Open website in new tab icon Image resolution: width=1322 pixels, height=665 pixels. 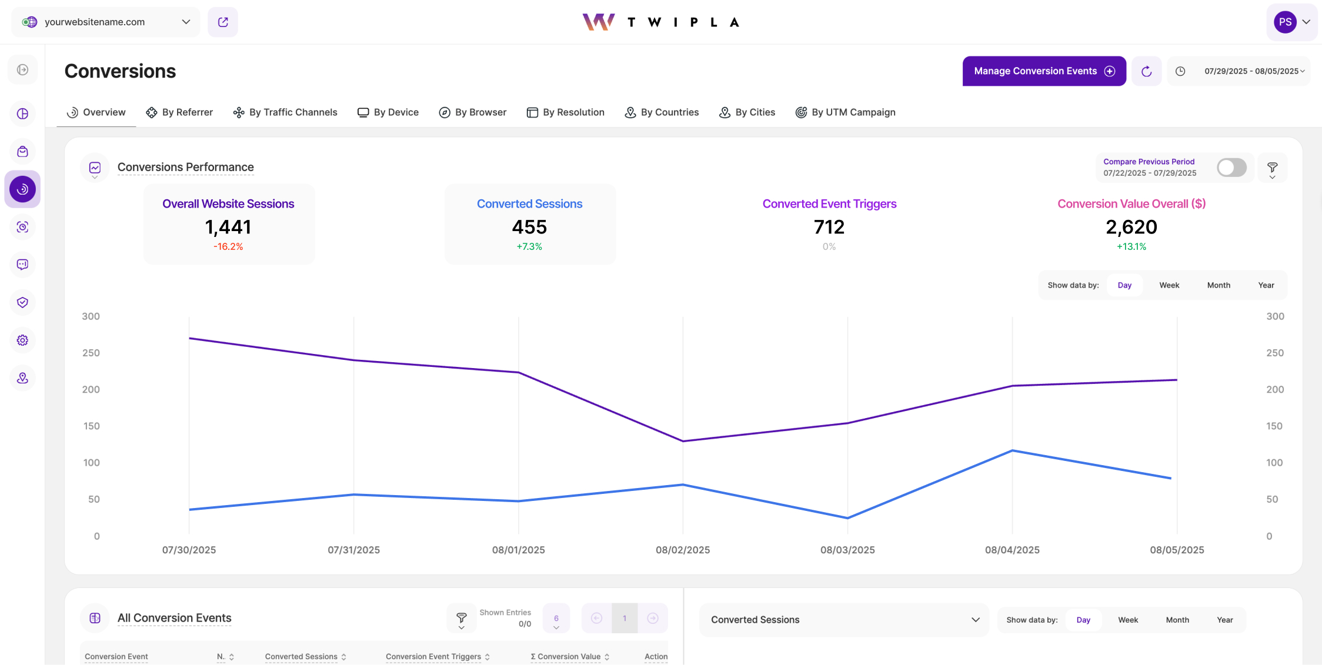223,22
